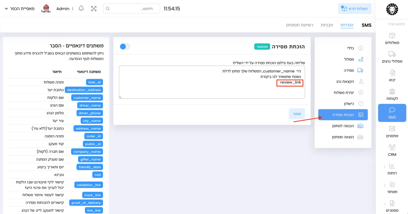This screenshot has width=408, height=214.
Task: Click the חיפוש מהיר quick search
Action: click(x=396, y=24)
